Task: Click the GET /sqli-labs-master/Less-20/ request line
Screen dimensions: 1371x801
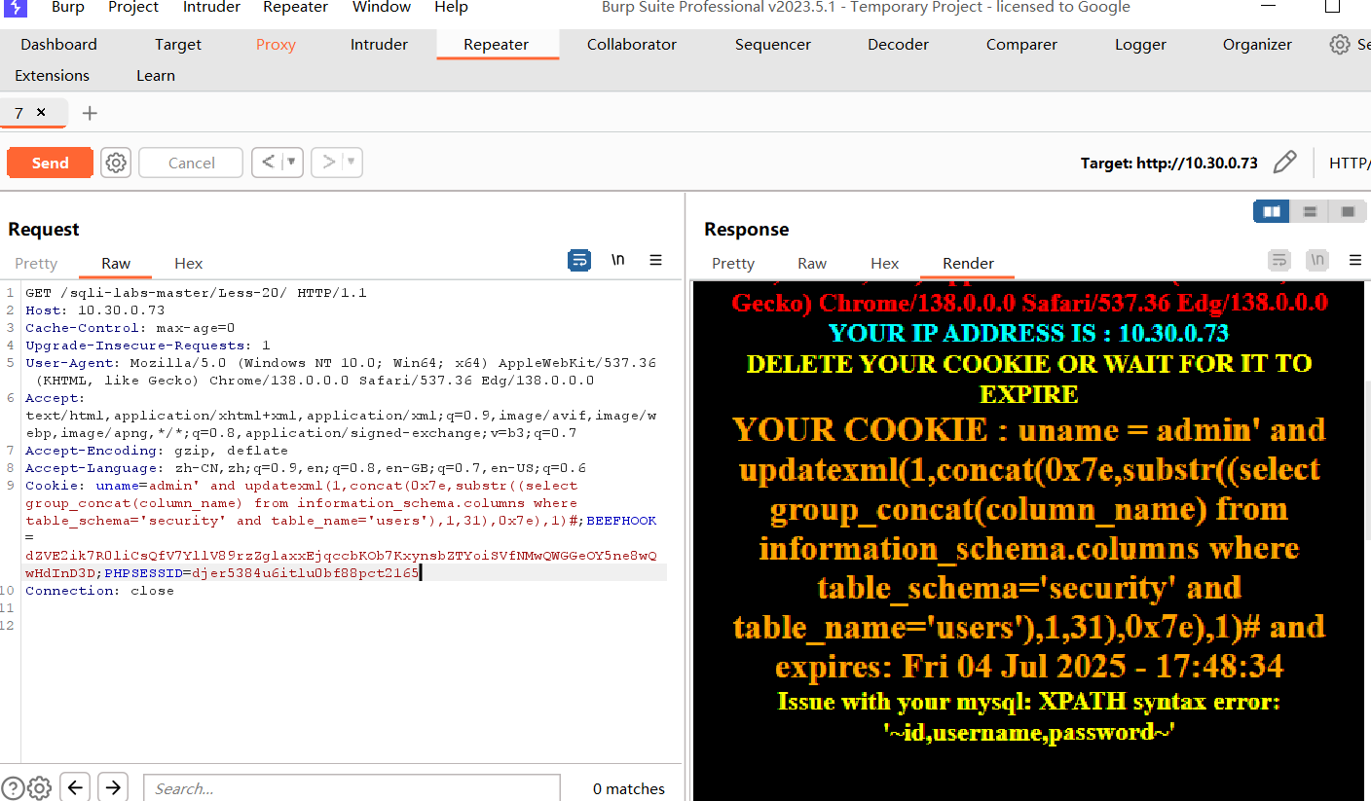Action: click(196, 293)
